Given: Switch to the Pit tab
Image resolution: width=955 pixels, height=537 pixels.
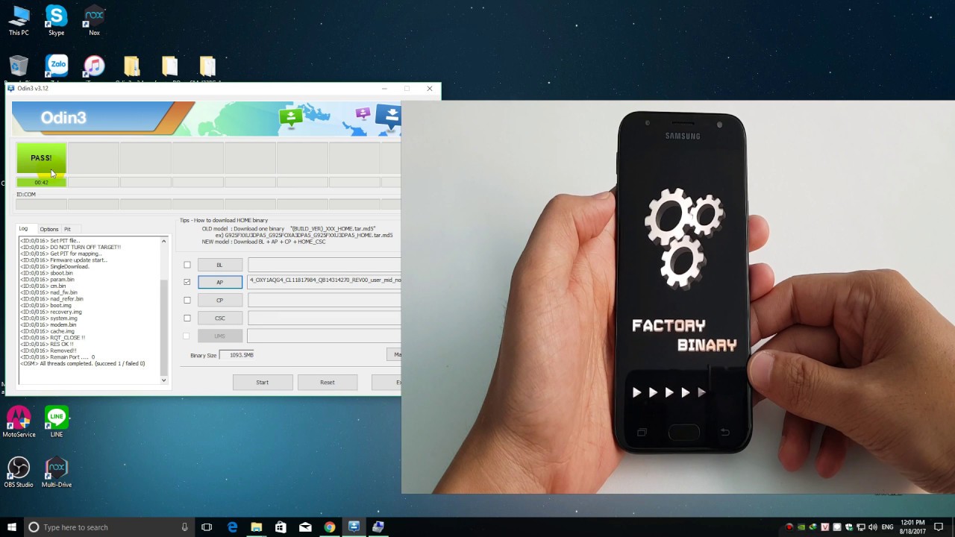Looking at the screenshot, I should coord(67,229).
